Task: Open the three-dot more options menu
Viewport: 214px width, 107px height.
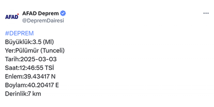Action: [x=205, y=13]
